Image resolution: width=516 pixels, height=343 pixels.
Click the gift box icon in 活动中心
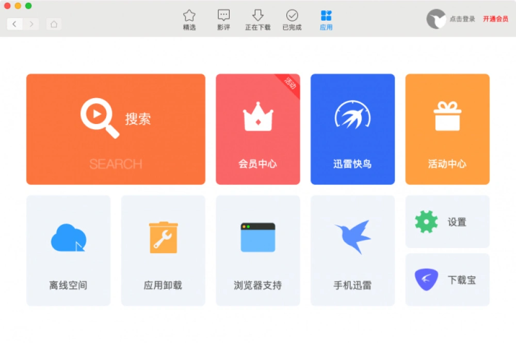(x=447, y=116)
